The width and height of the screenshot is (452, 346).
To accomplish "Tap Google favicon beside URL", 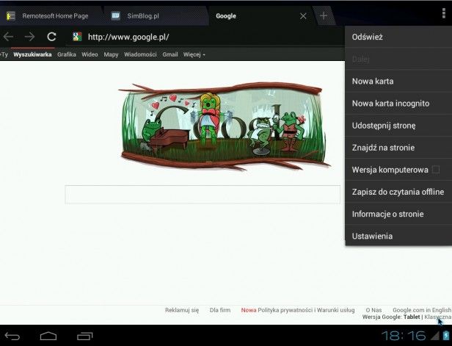I will (77, 37).
